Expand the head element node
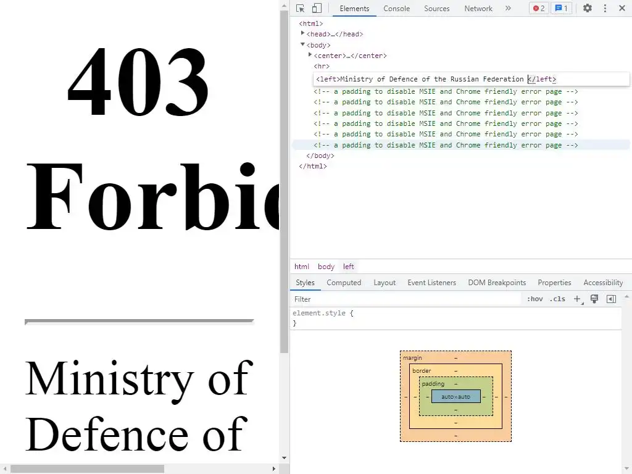Viewport: 632px width, 474px height. 302,33
